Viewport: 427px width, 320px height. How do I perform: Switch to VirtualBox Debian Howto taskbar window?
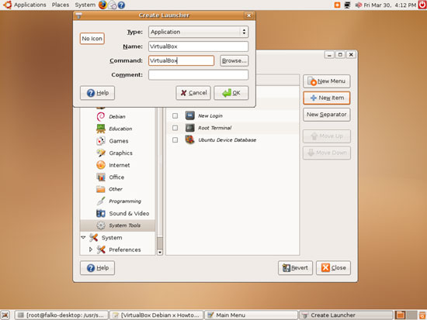point(156,315)
